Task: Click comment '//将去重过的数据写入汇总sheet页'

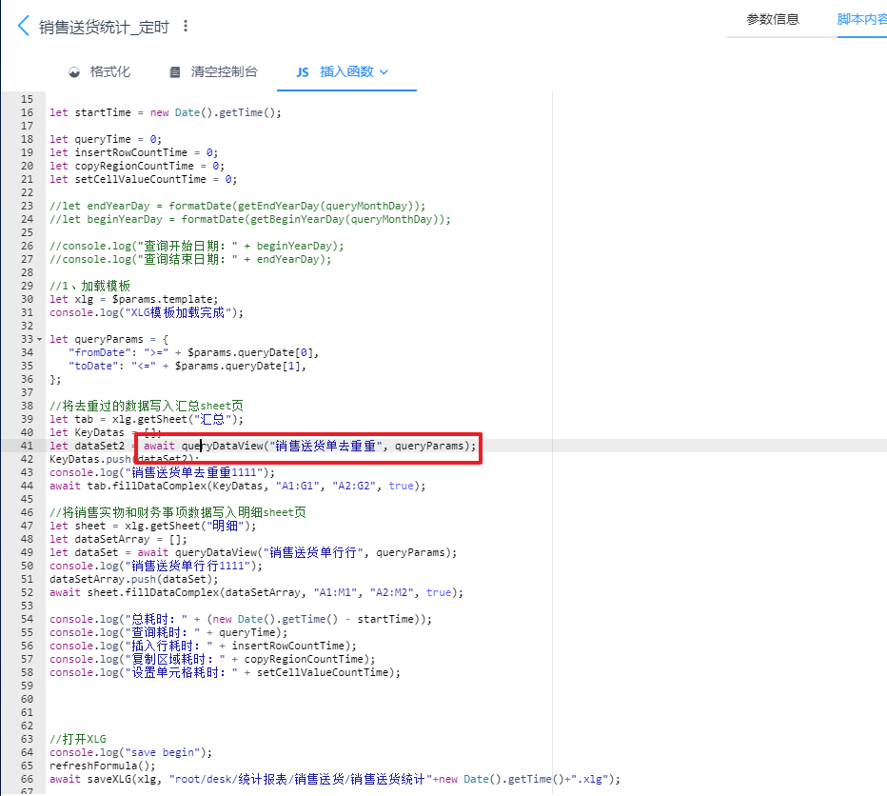Action: point(147,406)
